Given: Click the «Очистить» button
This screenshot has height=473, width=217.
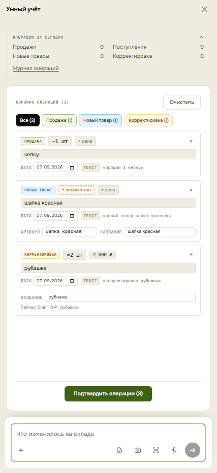Looking at the screenshot, I should coord(181,102).
